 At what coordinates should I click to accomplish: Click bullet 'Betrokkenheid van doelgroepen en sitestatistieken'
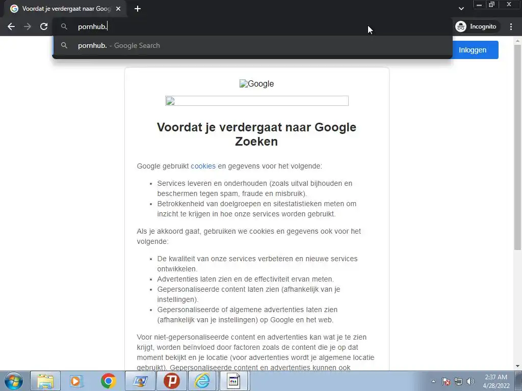click(x=257, y=208)
